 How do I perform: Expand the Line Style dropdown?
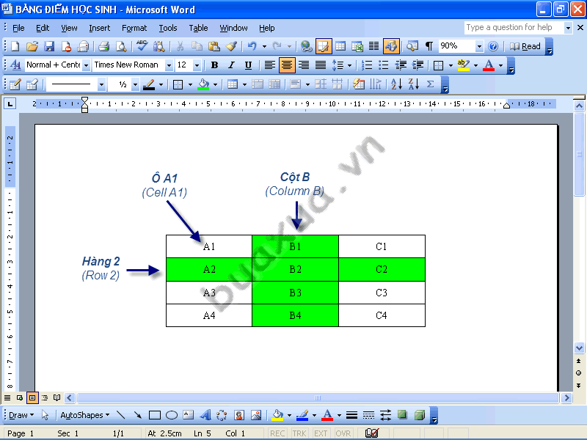tap(101, 84)
